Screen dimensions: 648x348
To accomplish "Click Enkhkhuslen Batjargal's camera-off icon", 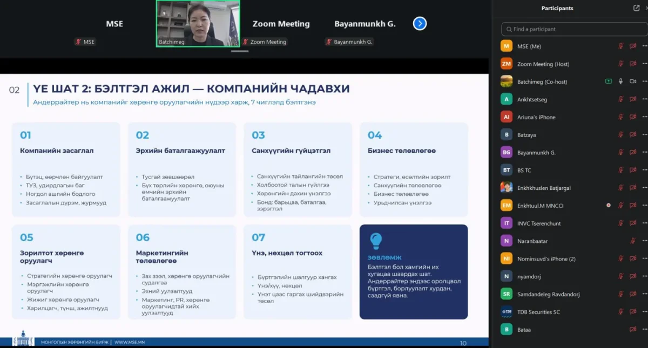I will coord(633,188).
